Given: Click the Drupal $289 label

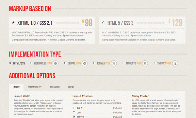Looking at the screenshot, I should point(74,64).
